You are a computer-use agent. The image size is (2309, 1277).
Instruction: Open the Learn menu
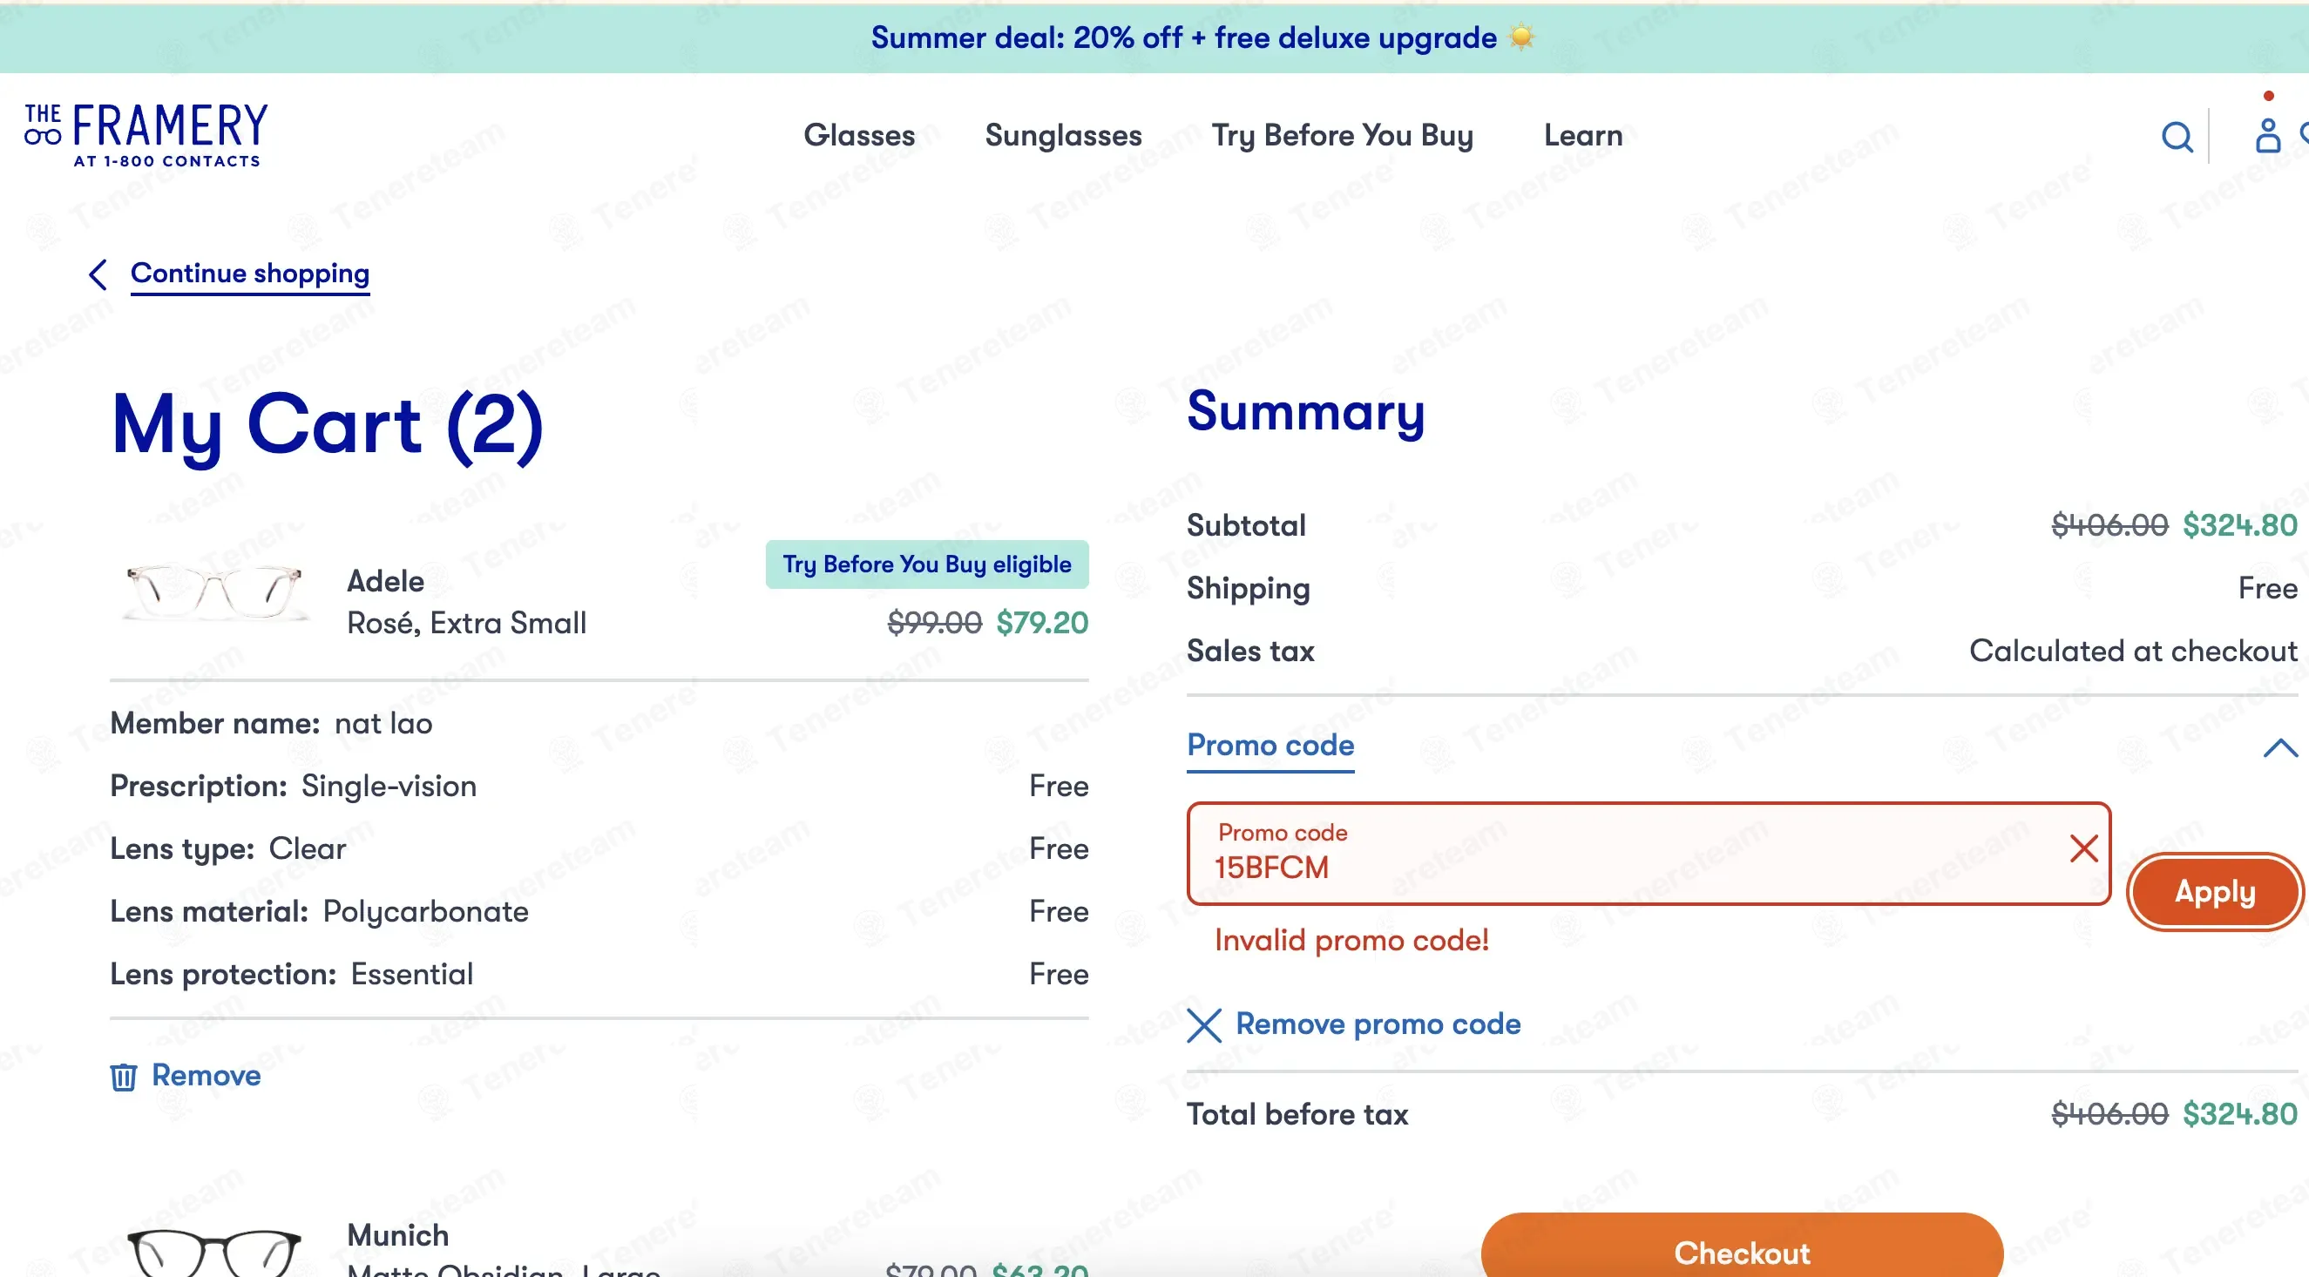pos(1583,135)
